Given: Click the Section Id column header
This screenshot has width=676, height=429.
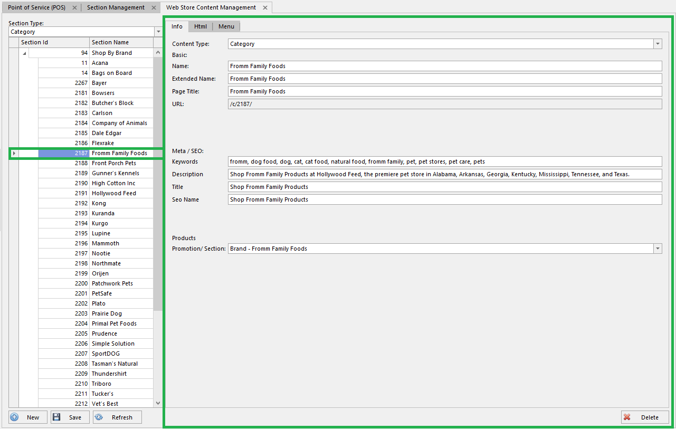Looking at the screenshot, I should coord(54,42).
